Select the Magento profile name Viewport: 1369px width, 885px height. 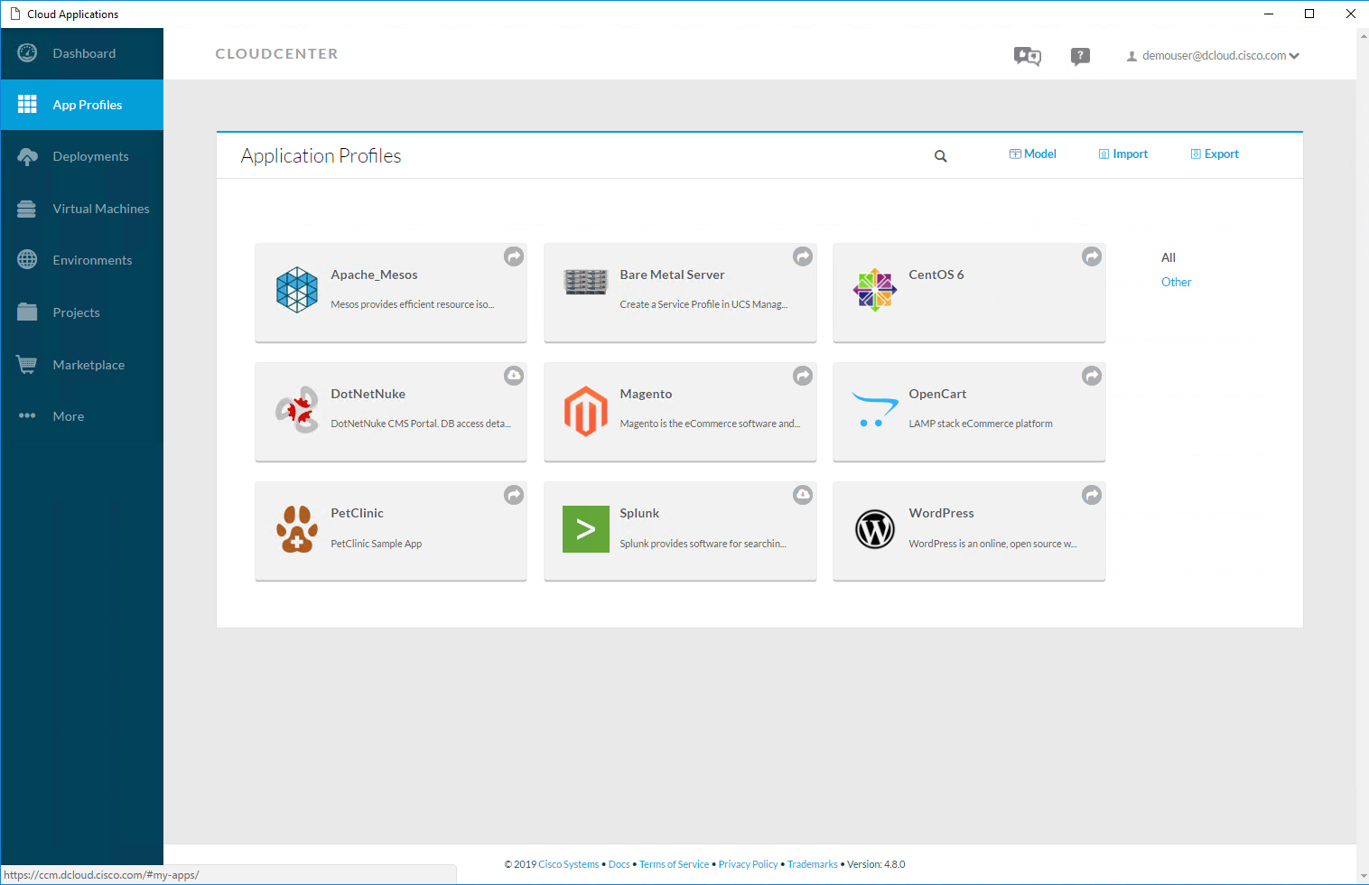(646, 394)
